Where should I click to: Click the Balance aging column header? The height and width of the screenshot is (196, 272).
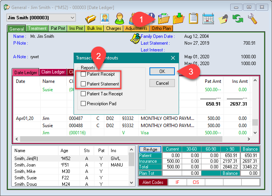250,149
